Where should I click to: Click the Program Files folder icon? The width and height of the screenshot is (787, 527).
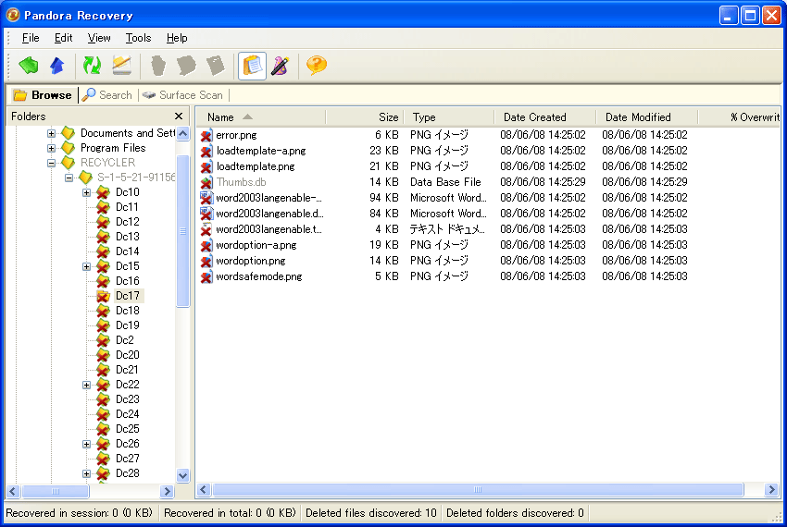68,148
